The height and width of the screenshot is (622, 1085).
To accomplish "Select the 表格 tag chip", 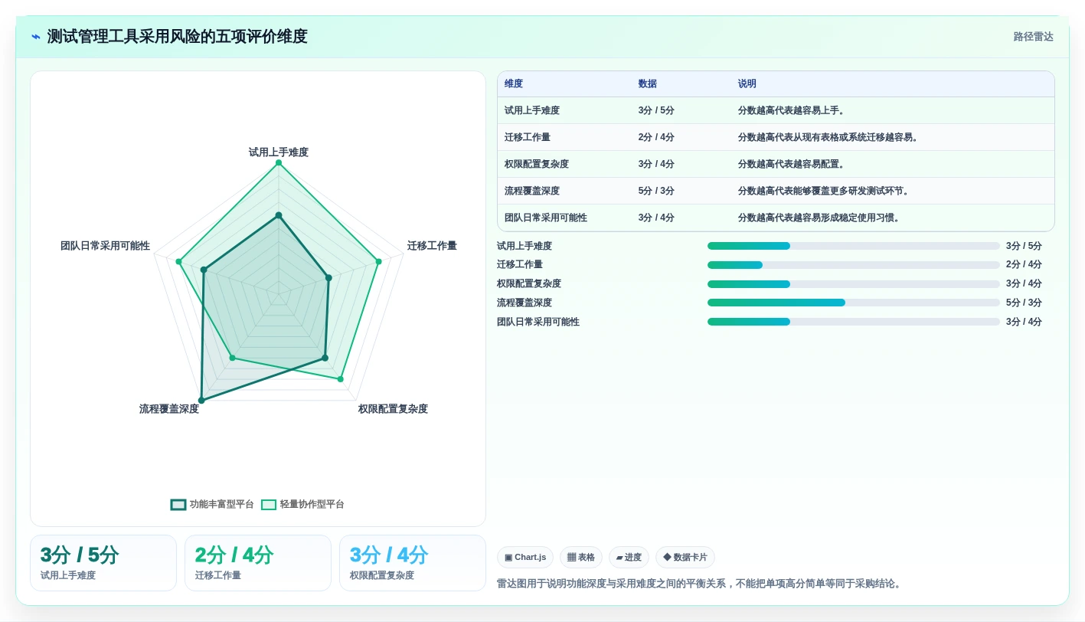I will 581,557.
